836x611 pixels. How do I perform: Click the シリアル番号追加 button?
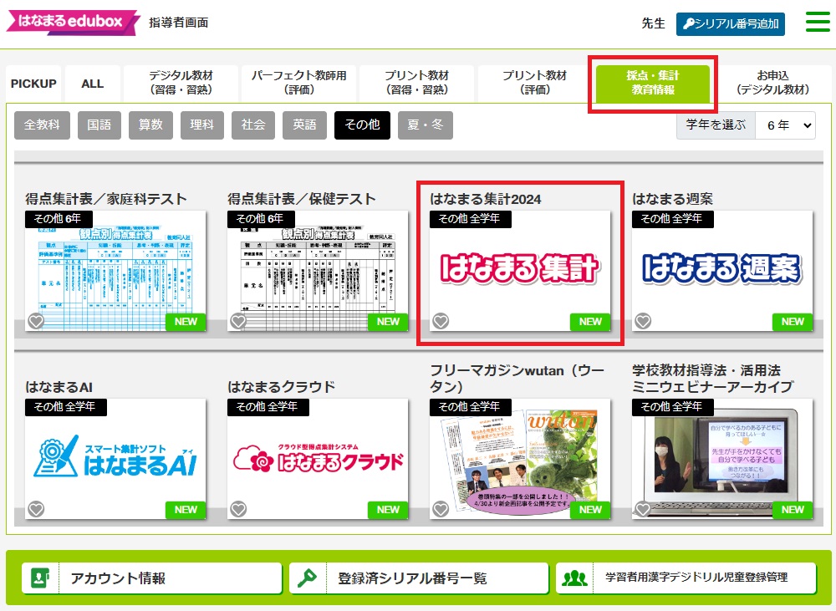pos(731,24)
